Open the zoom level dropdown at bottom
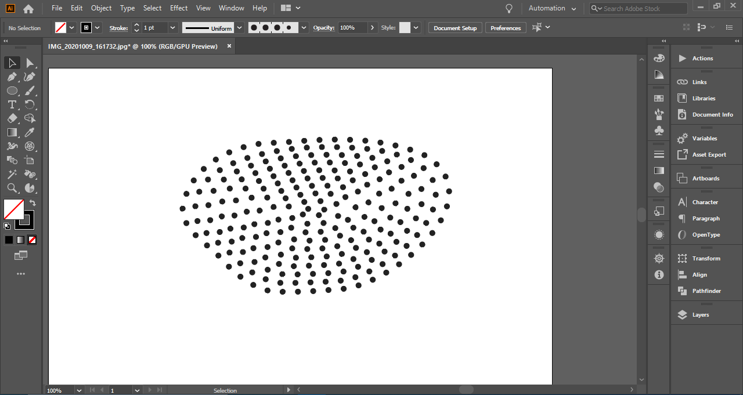Viewport: 743px width, 395px height. [x=78, y=390]
